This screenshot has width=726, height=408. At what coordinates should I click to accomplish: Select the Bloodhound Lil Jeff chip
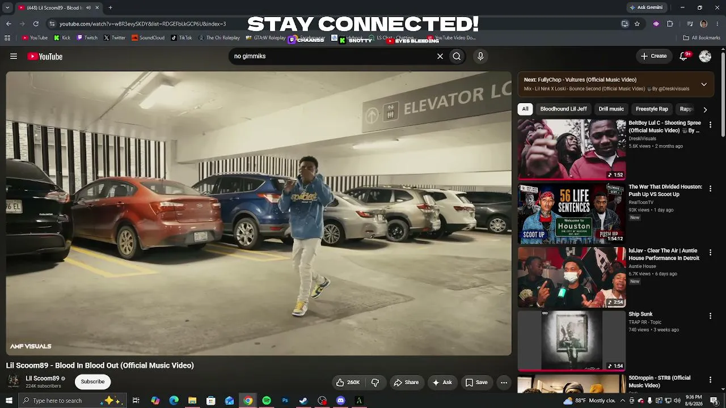coord(563,109)
